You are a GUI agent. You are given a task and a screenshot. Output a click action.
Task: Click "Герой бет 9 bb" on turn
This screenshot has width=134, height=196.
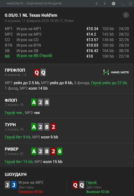18,137
